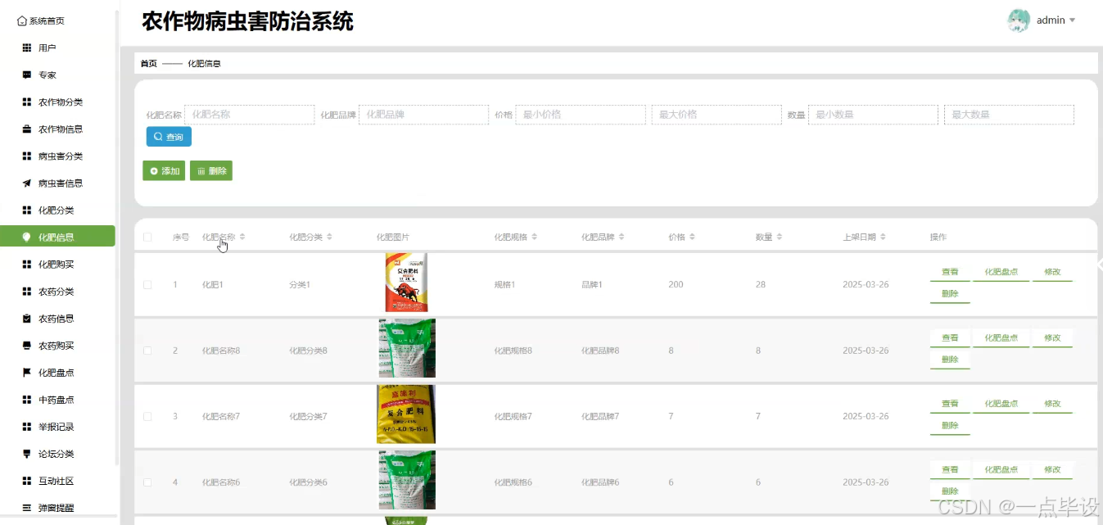Screen dimensions: 1103x525
Task: Select the 论坛分类 sidebar icon
Action: [49, 453]
